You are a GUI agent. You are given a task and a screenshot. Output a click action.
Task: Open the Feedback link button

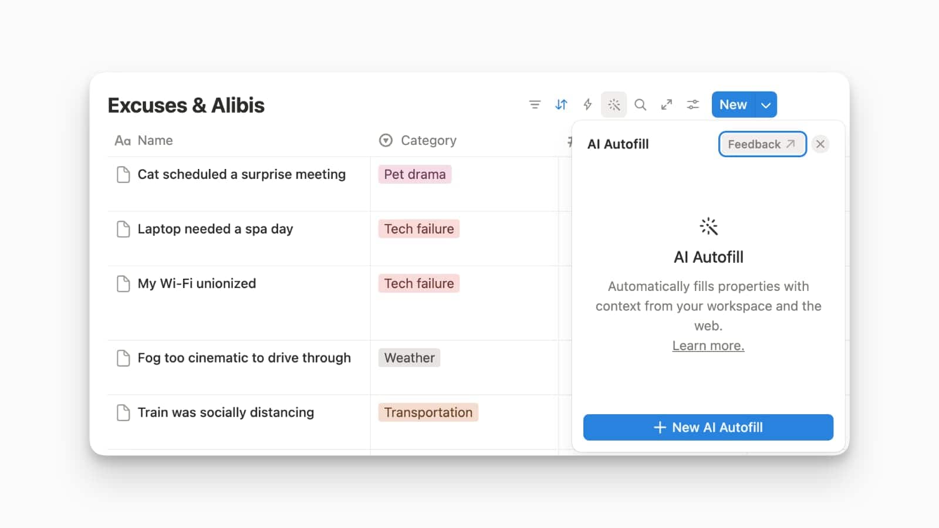click(762, 144)
